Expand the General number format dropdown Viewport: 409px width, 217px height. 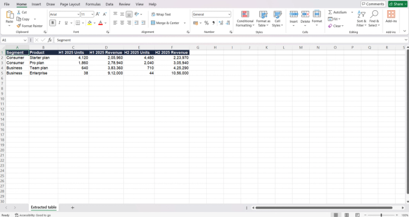[229, 14]
